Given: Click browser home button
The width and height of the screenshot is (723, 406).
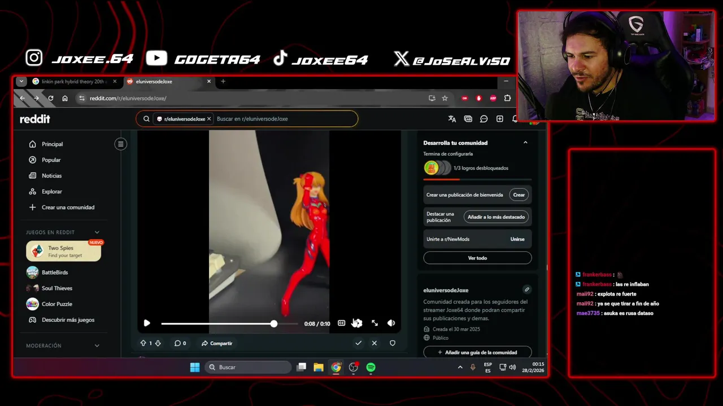Looking at the screenshot, I should 65,98.
